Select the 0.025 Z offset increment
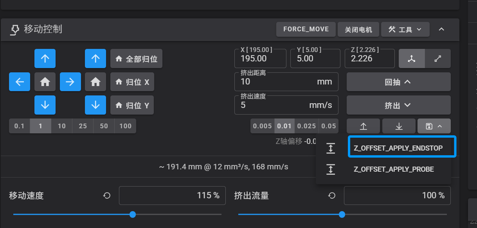 307,126
